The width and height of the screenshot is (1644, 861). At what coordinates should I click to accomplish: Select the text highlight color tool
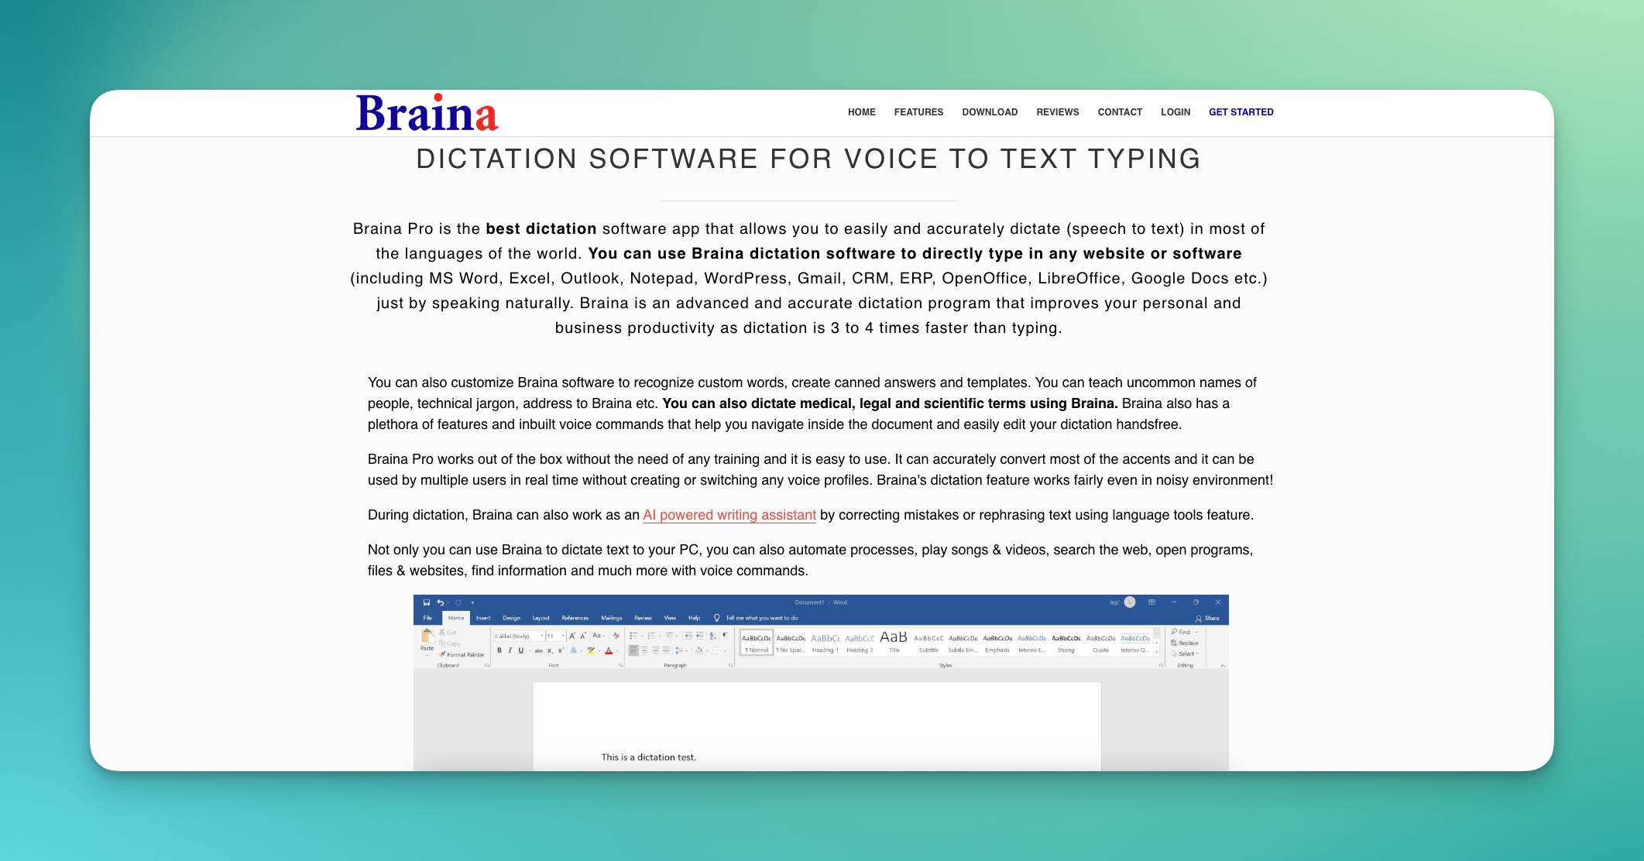coord(592,652)
